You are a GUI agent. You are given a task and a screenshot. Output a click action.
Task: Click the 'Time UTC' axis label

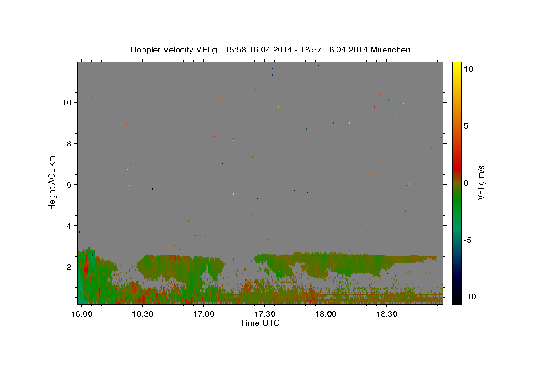click(260, 323)
